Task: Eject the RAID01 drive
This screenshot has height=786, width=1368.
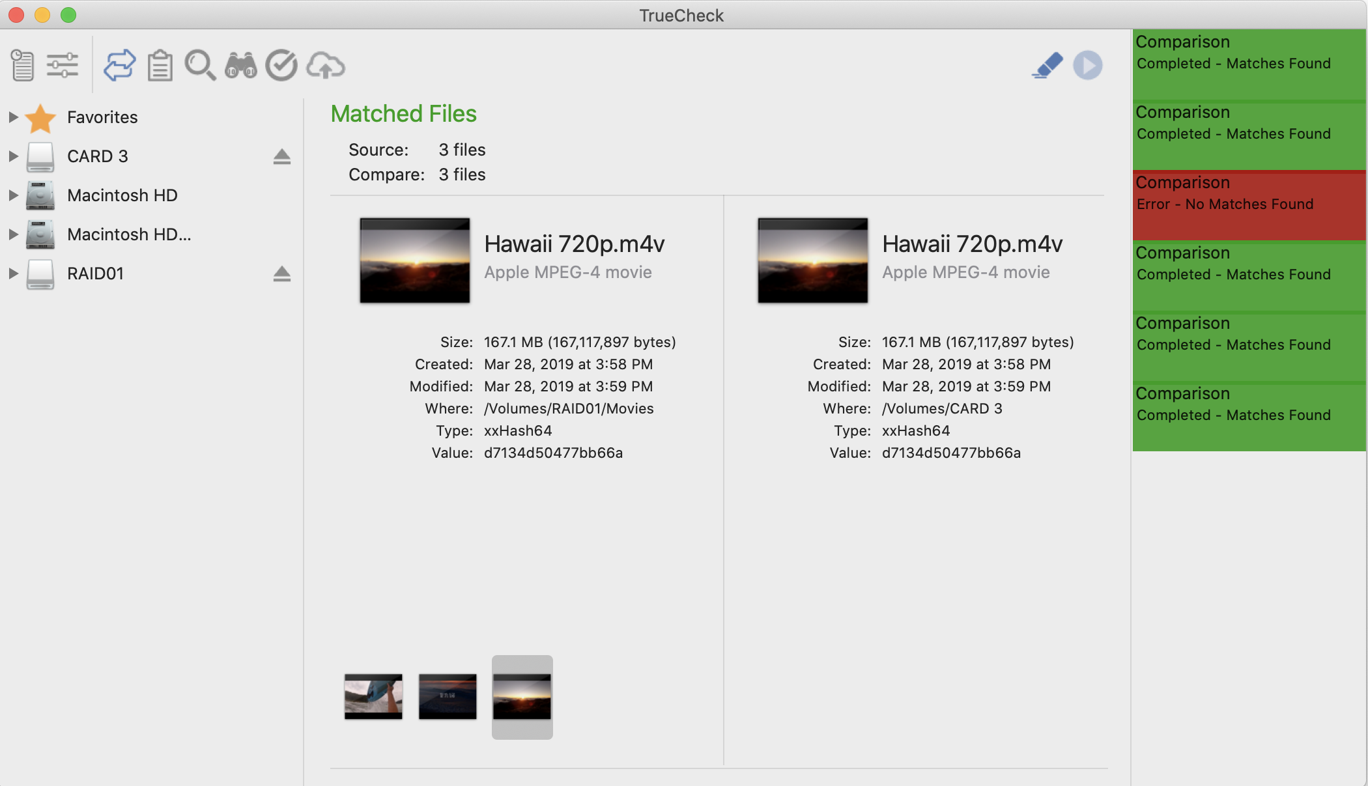Action: (281, 274)
